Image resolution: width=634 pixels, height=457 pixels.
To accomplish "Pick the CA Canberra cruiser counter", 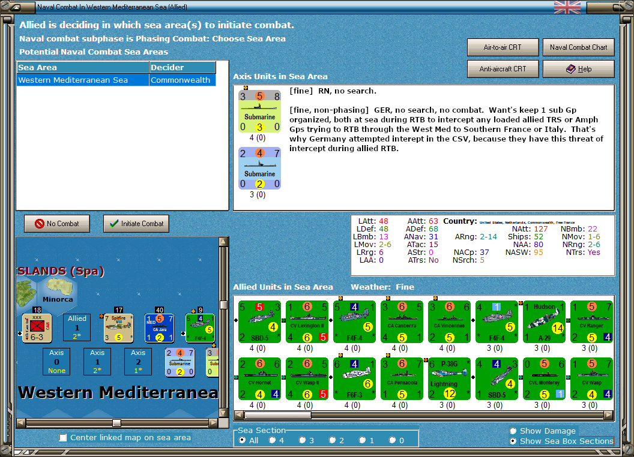I will pos(402,321).
